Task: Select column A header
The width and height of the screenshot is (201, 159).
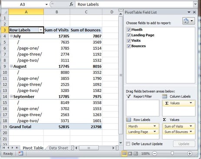Action: [26, 12]
